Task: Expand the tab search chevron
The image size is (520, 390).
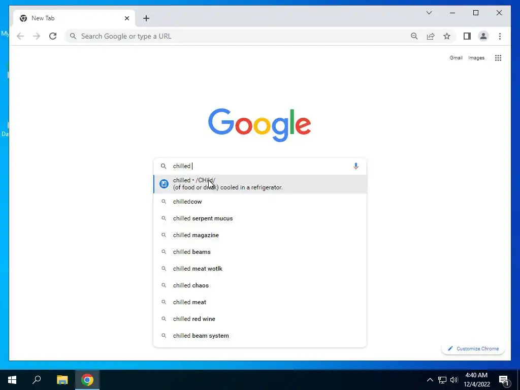Action: point(429,13)
